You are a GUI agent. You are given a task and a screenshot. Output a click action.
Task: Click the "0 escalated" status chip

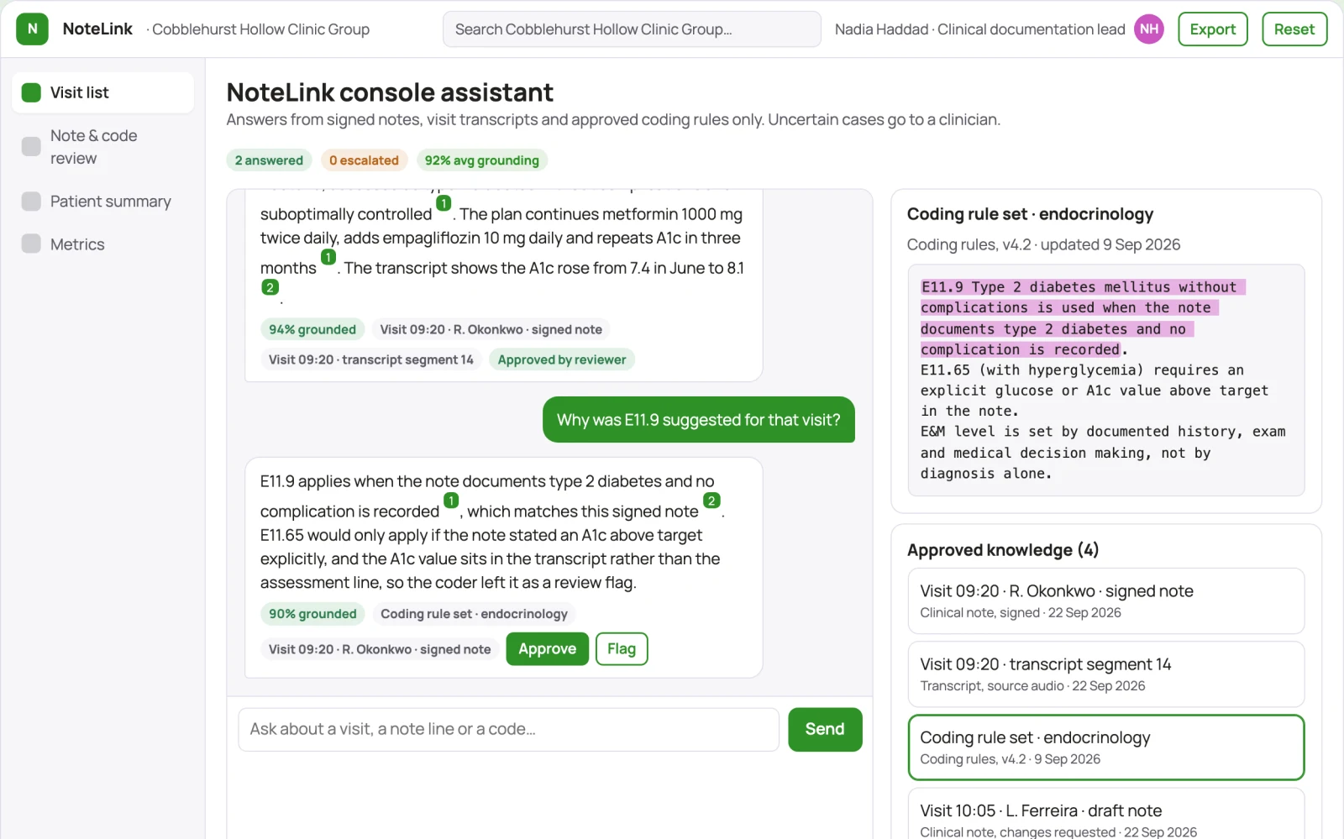[364, 160]
